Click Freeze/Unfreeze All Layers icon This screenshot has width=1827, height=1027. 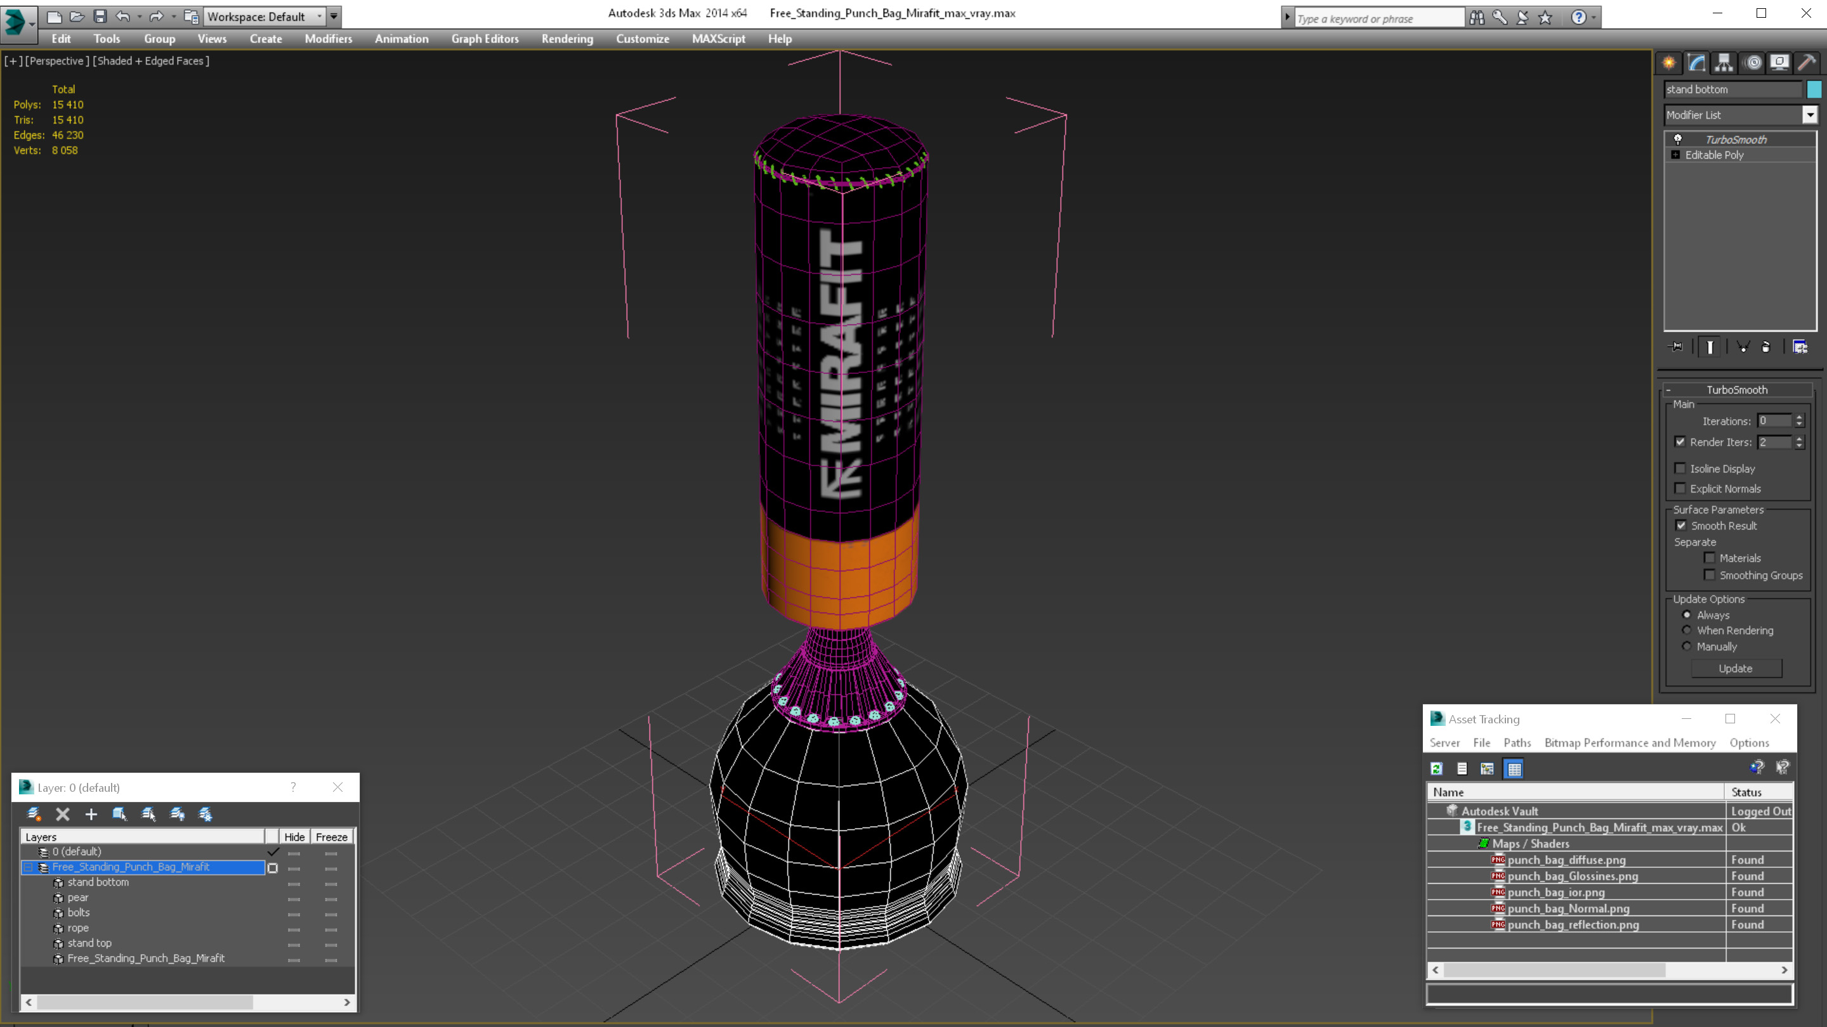pyautogui.click(x=206, y=813)
